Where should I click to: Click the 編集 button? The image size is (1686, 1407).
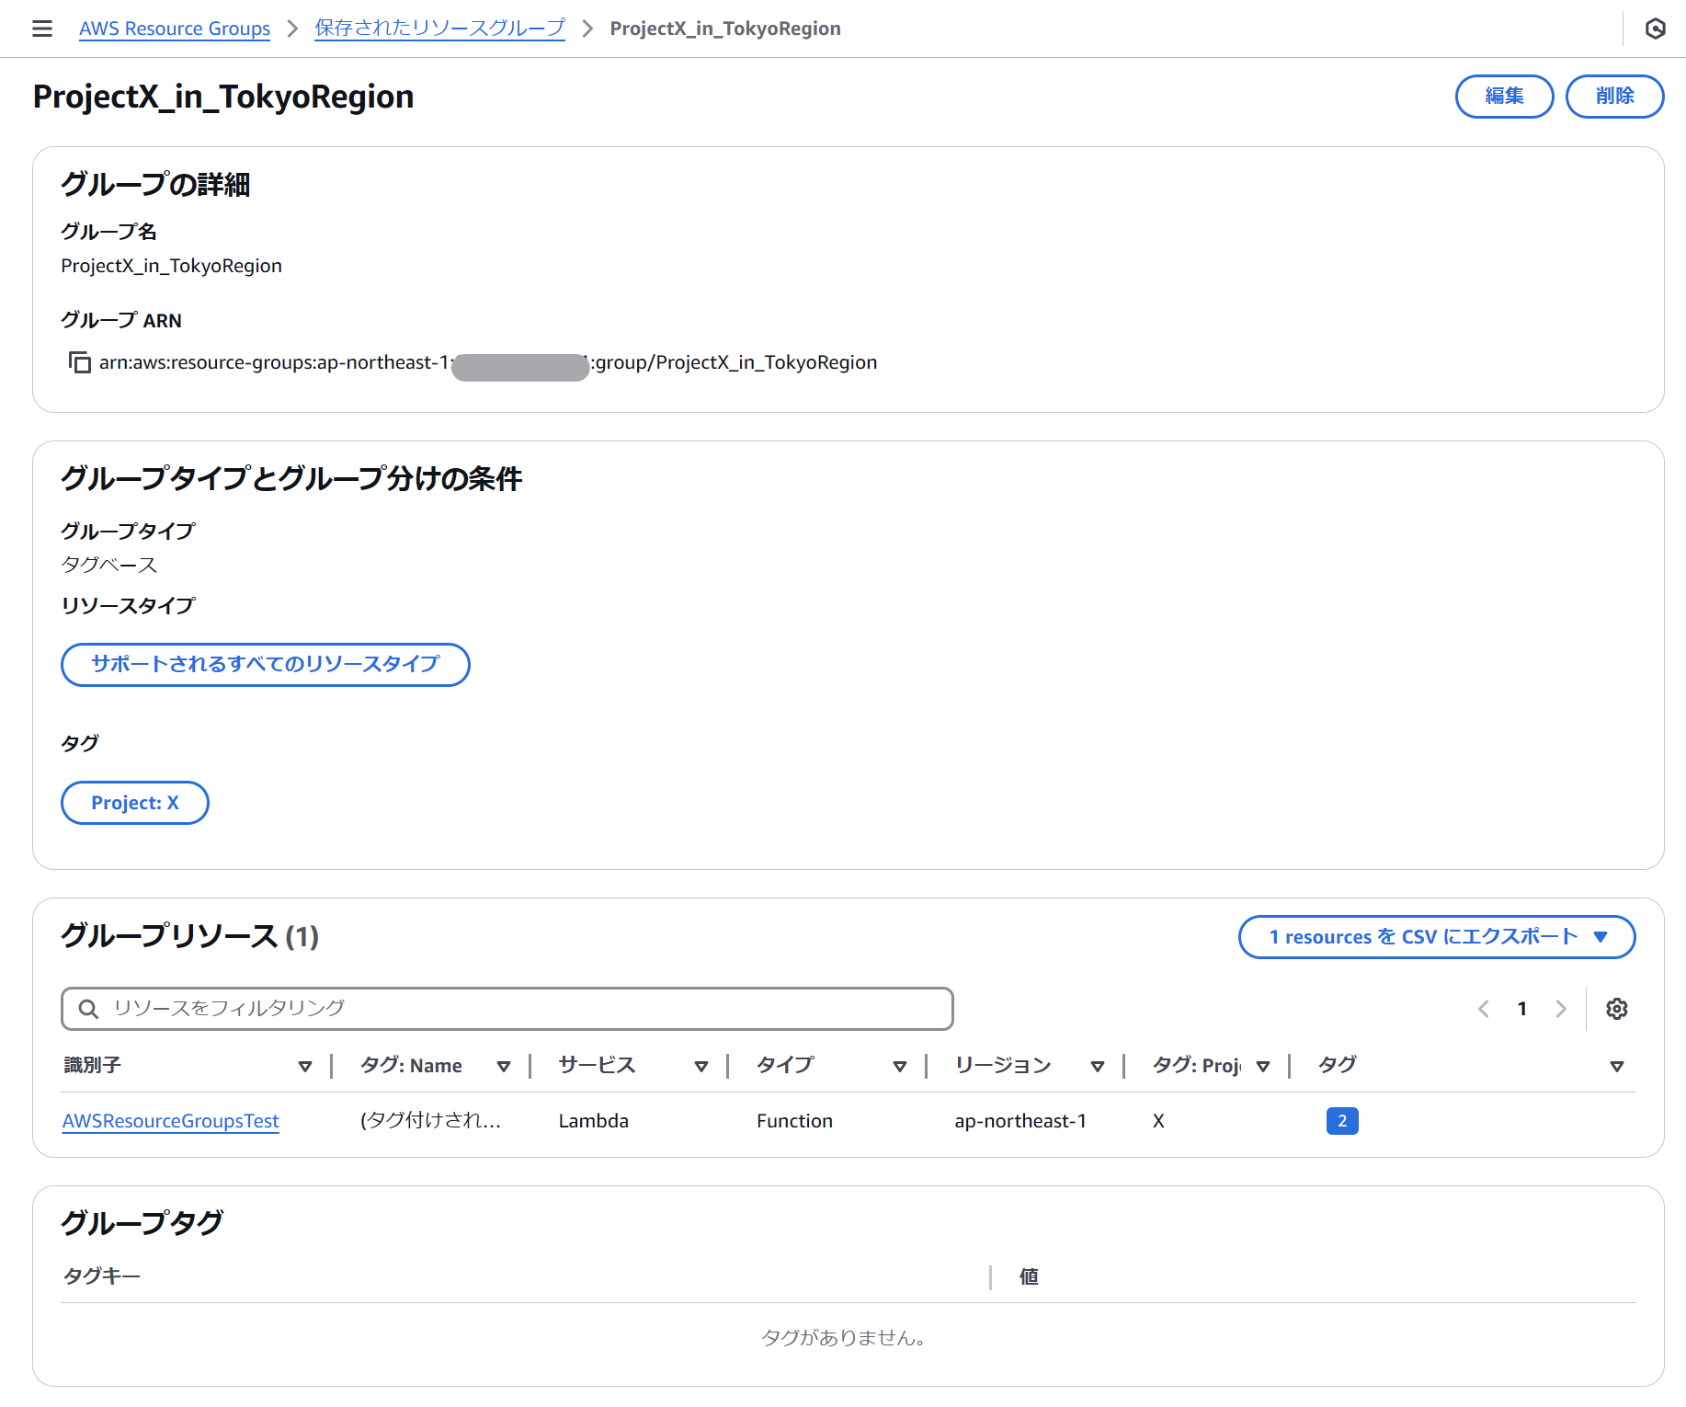pyautogui.click(x=1504, y=97)
